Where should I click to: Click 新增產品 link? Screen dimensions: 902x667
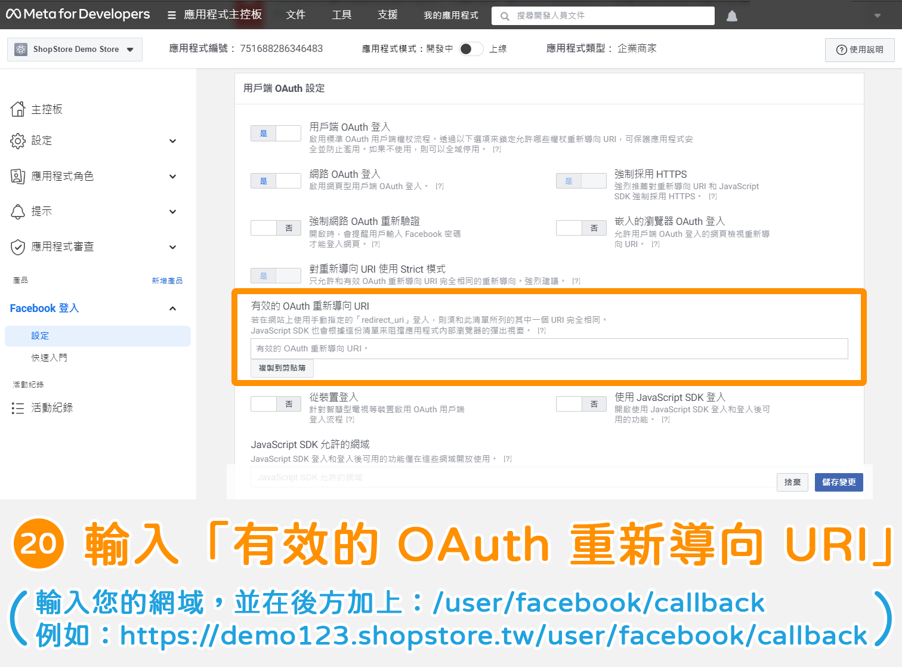pyautogui.click(x=167, y=280)
